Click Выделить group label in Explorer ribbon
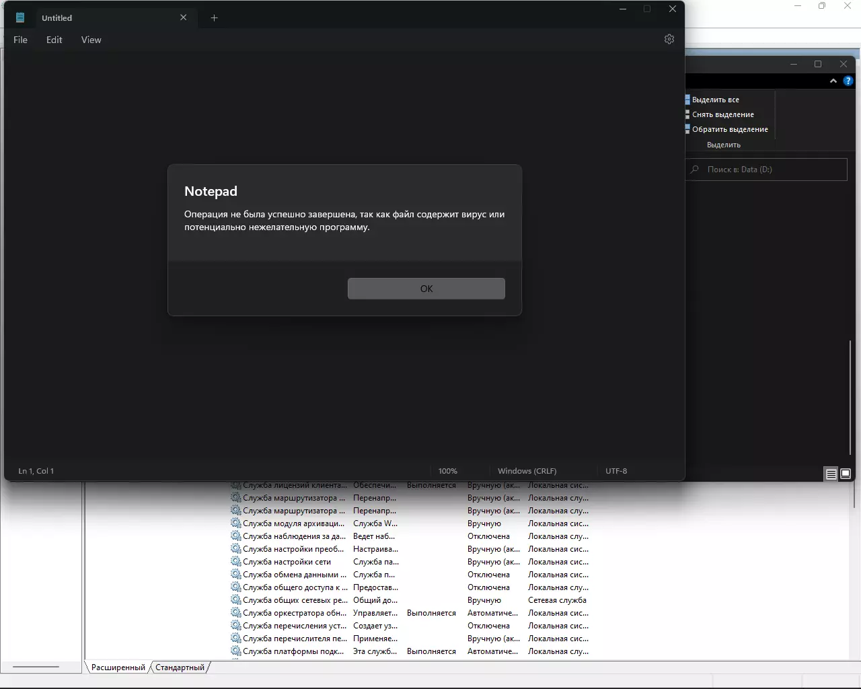 724,145
